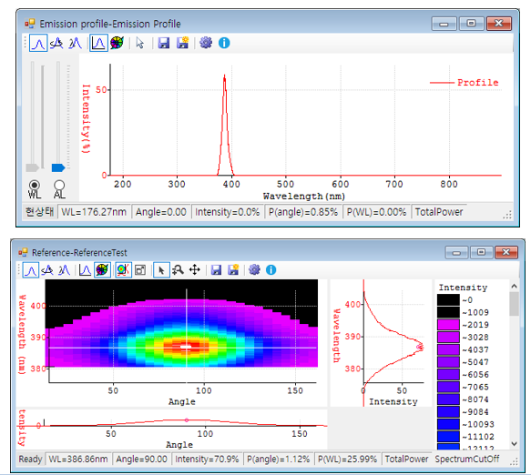Screen dimensions: 531x475
Task: Click the up arrow of Intensity legend scrollbar
Action: tap(514, 287)
